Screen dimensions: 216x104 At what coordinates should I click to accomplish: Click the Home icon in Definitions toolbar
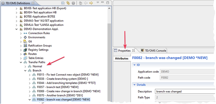pos(81,3)
